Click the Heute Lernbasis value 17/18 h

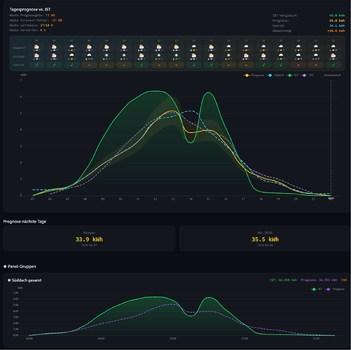point(47,25)
